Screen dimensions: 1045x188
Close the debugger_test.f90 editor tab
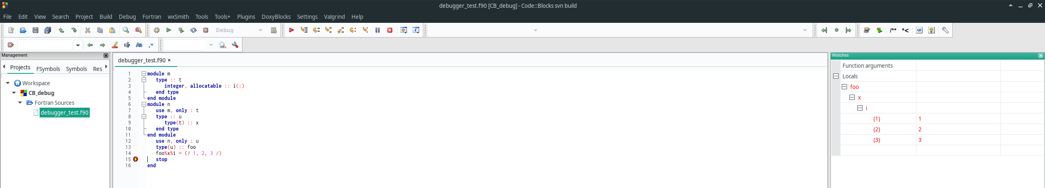[169, 60]
